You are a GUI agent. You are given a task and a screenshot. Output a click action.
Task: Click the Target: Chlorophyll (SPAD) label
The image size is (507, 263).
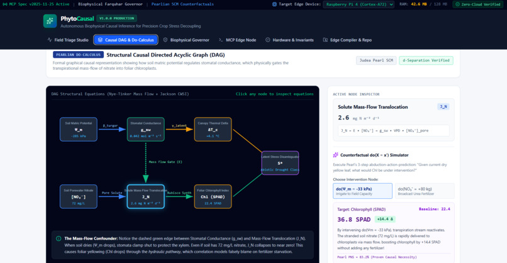(x=361, y=210)
